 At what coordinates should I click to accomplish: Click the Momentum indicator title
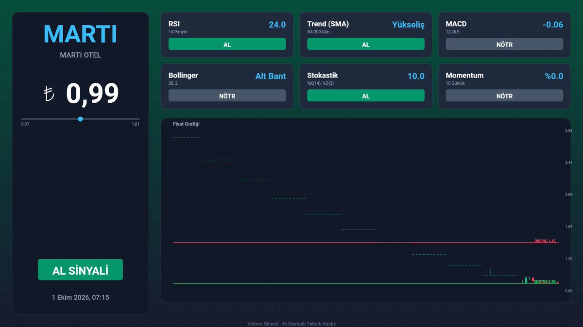point(464,76)
